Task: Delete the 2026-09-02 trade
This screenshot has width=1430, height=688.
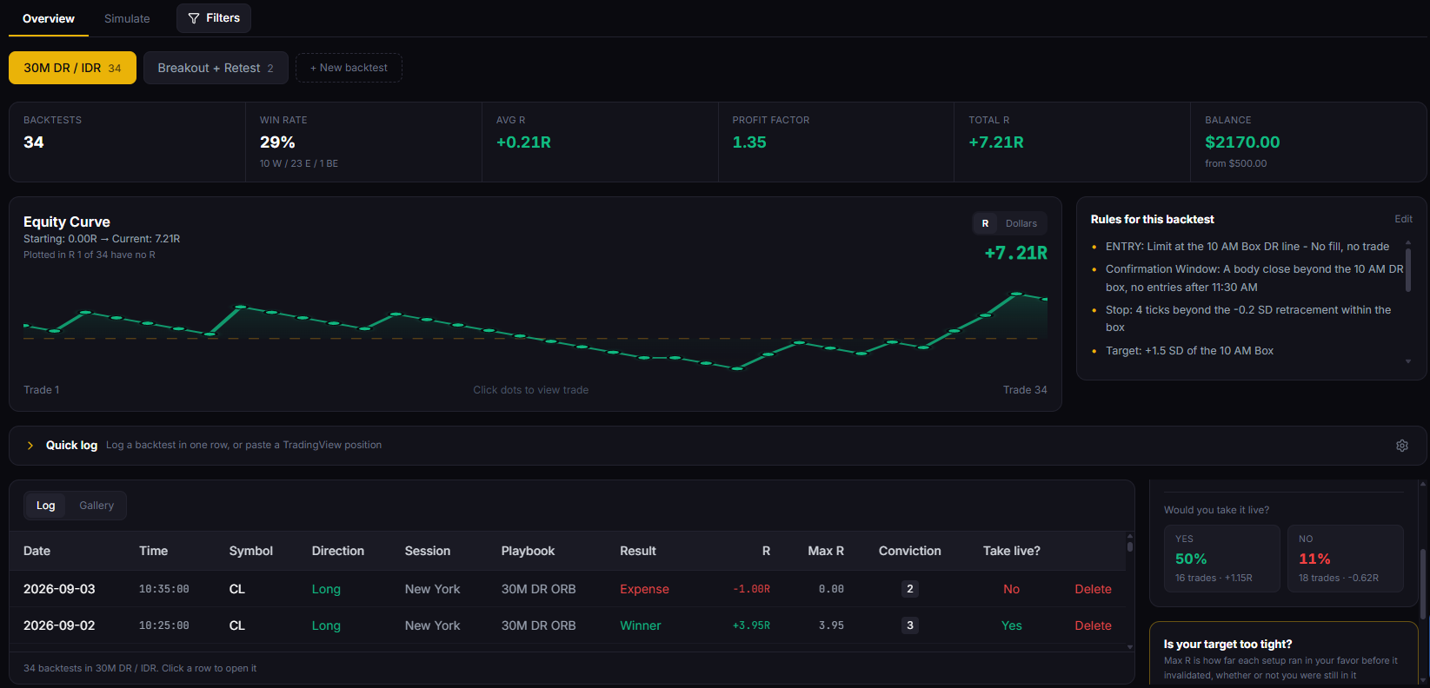Action: 1093,625
